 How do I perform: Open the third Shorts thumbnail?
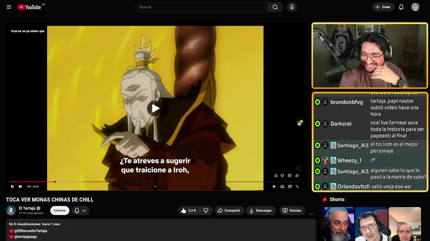pos(404,224)
